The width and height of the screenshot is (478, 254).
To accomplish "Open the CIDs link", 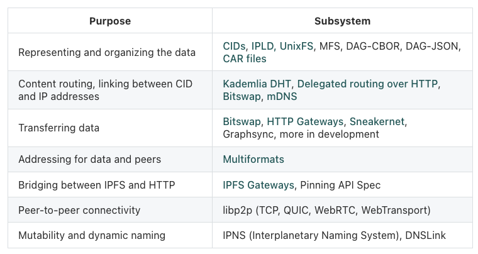I will coord(234,47).
